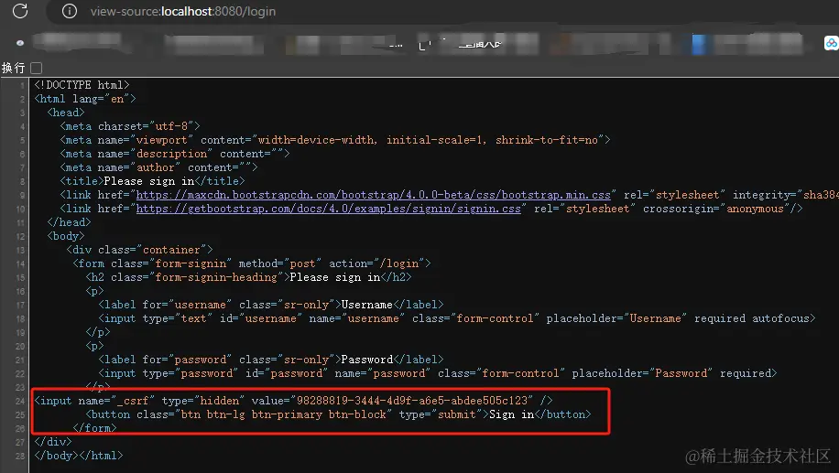Click the closing </head> tag
Image resolution: width=839 pixels, height=473 pixels.
click(69, 222)
